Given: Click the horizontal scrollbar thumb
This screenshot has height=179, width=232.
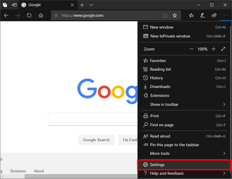Looking at the screenshot, I should coord(81,176).
